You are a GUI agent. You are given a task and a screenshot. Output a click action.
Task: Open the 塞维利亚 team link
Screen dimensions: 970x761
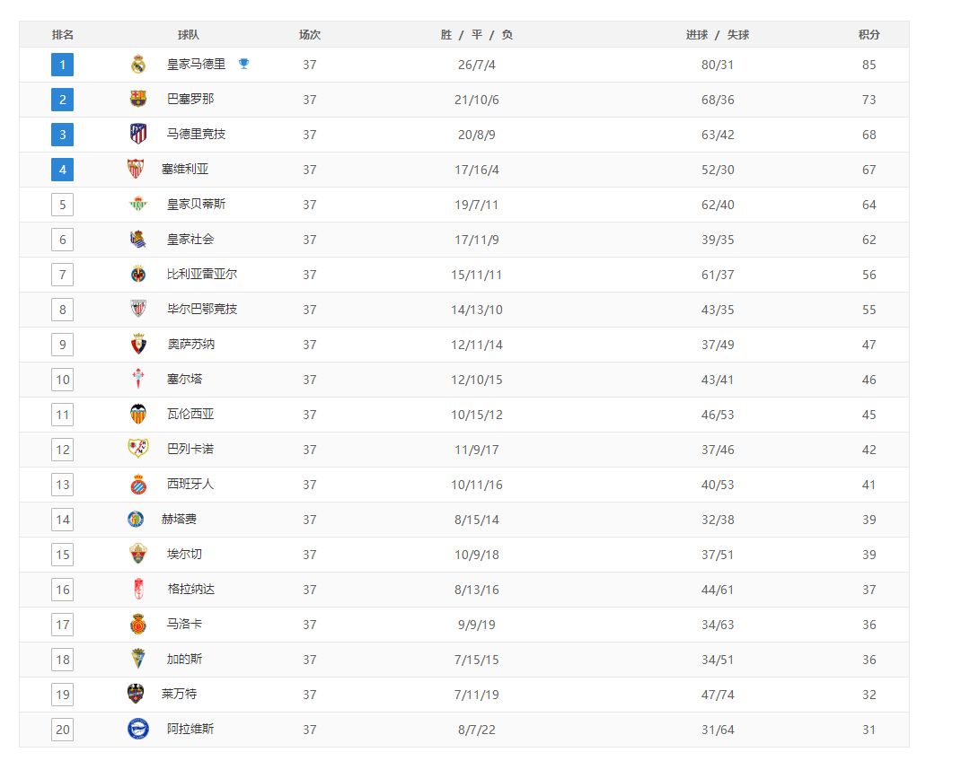click(x=185, y=169)
